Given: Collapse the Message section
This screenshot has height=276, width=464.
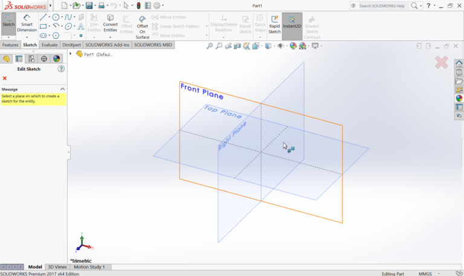Looking at the screenshot, I should (x=62, y=89).
